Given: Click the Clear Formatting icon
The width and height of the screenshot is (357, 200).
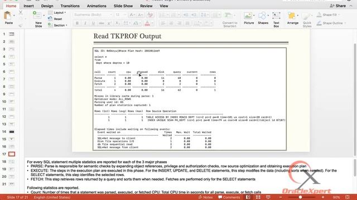Looking at the screenshot, I should click(150, 15).
